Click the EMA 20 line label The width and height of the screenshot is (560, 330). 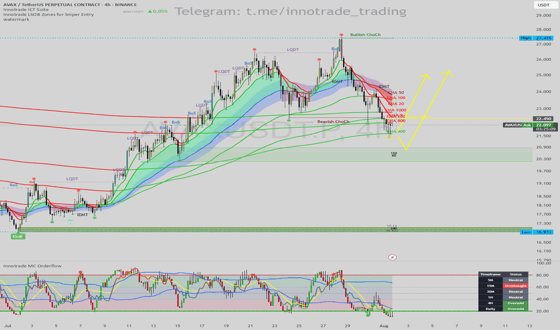tap(396, 104)
